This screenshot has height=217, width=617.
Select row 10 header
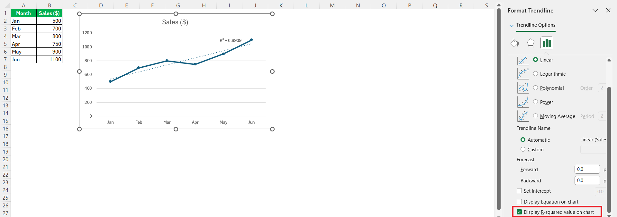(x=5, y=82)
